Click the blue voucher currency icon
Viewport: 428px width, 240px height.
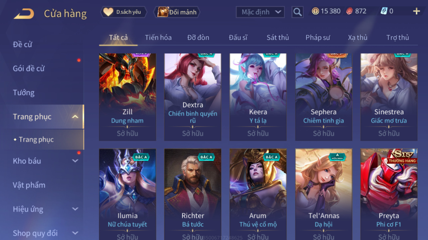[x=384, y=11]
